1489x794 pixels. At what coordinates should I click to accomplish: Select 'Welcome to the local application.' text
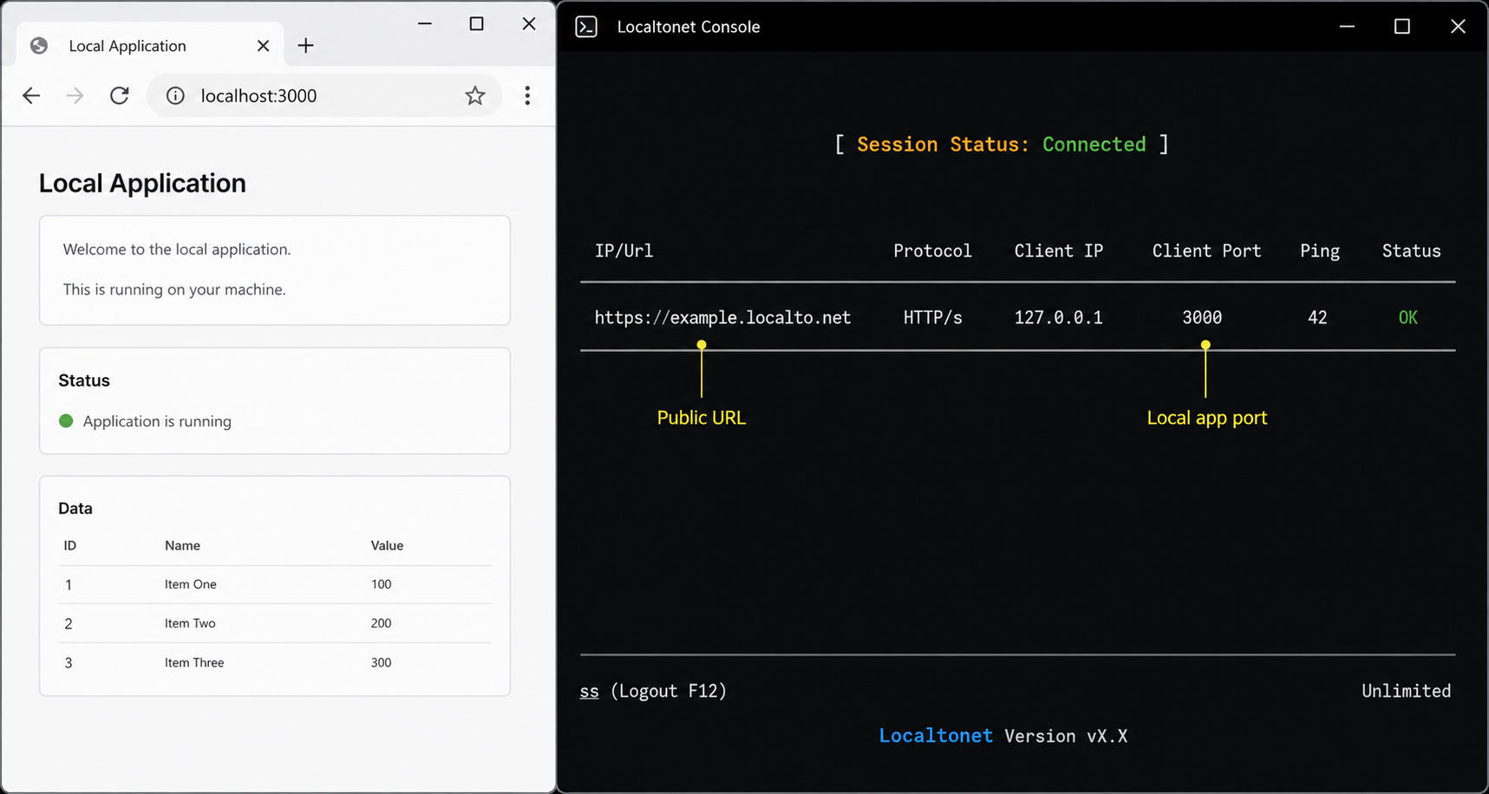(x=177, y=250)
